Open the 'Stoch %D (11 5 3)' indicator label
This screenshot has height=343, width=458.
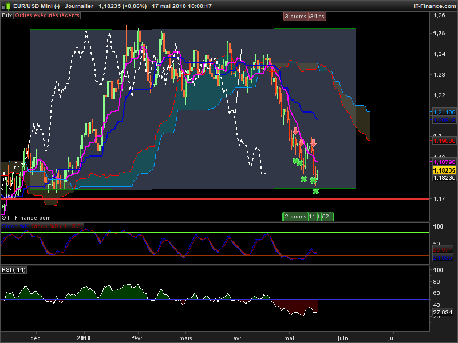(x=57, y=226)
